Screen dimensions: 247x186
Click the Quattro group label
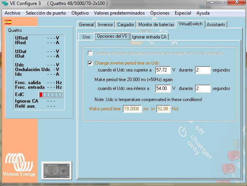(x=15, y=30)
